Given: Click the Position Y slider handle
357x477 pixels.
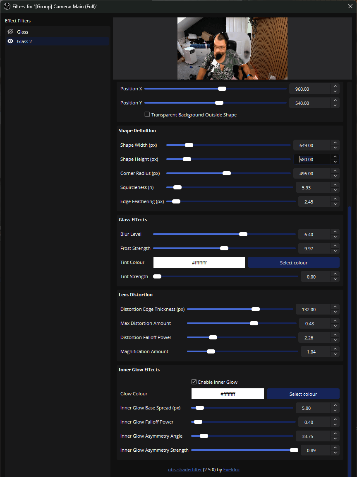Looking at the screenshot, I should (x=219, y=103).
